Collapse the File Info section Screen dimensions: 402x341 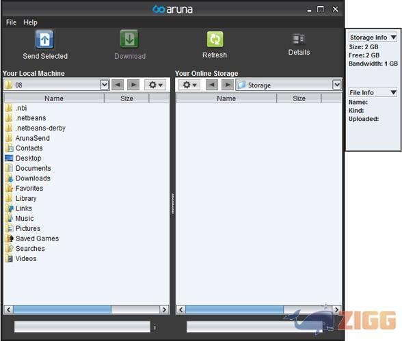[x=393, y=92]
